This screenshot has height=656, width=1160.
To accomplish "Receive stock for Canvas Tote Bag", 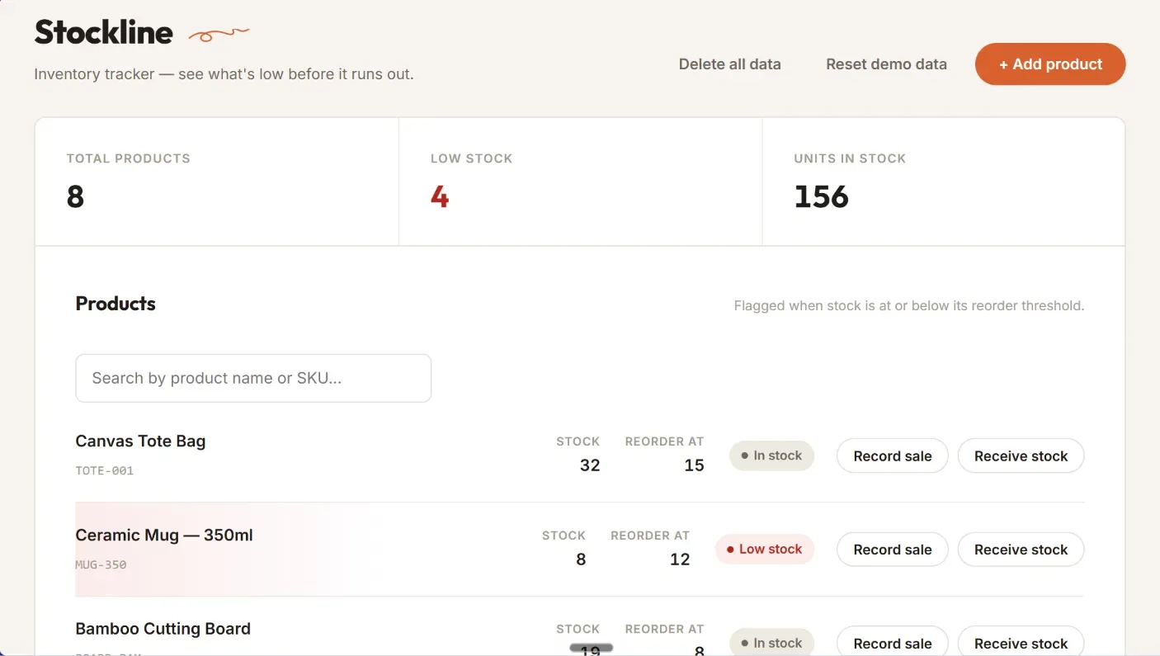I will pos(1021,455).
